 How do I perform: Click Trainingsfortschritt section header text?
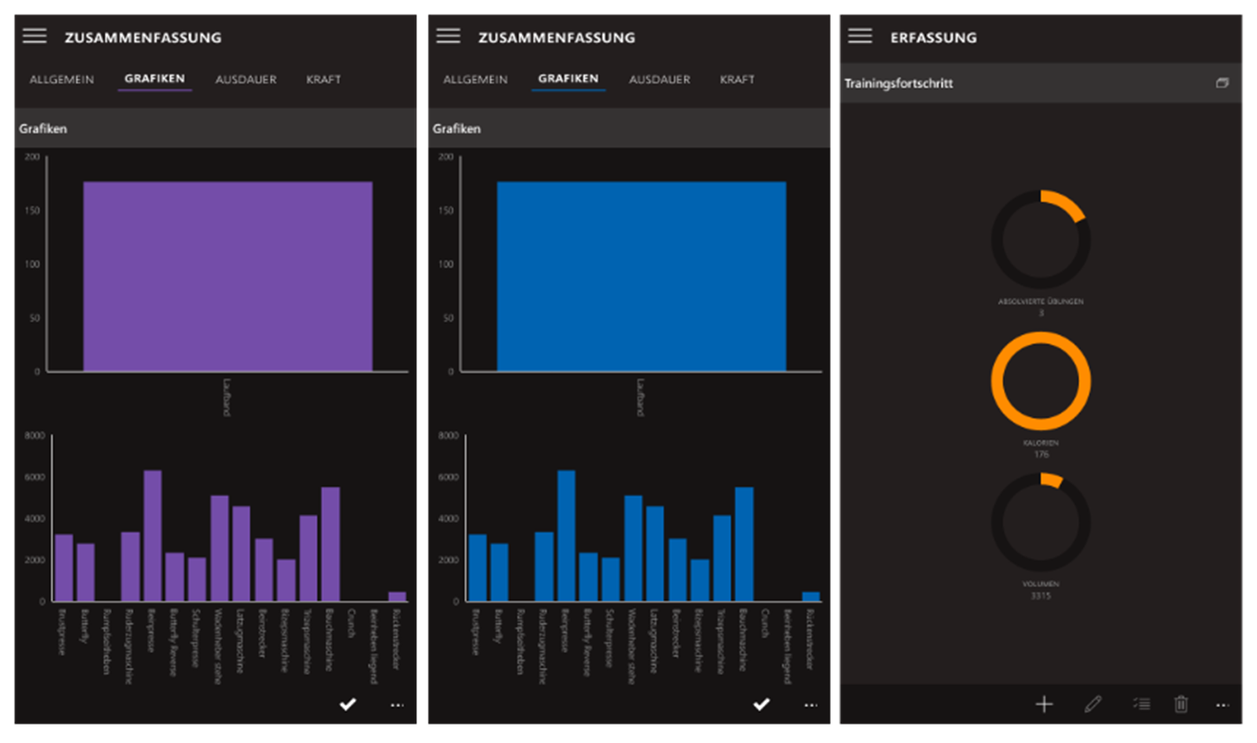click(899, 83)
